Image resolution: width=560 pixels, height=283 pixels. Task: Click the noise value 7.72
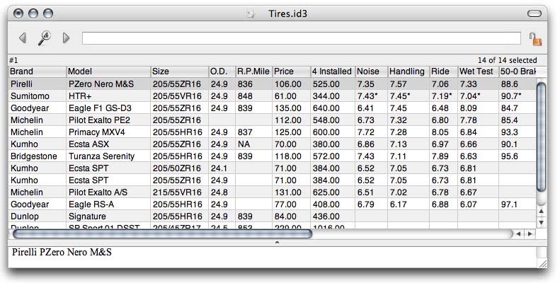[x=372, y=132]
